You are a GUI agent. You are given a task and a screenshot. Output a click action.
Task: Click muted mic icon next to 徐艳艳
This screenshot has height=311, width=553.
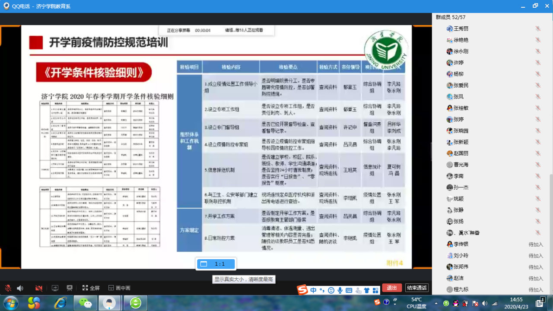538,40
